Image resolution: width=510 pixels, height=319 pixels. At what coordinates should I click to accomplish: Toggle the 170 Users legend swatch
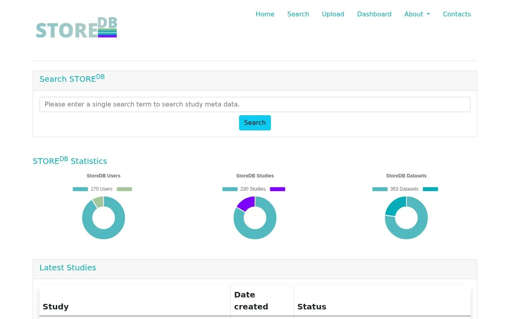[x=80, y=189]
